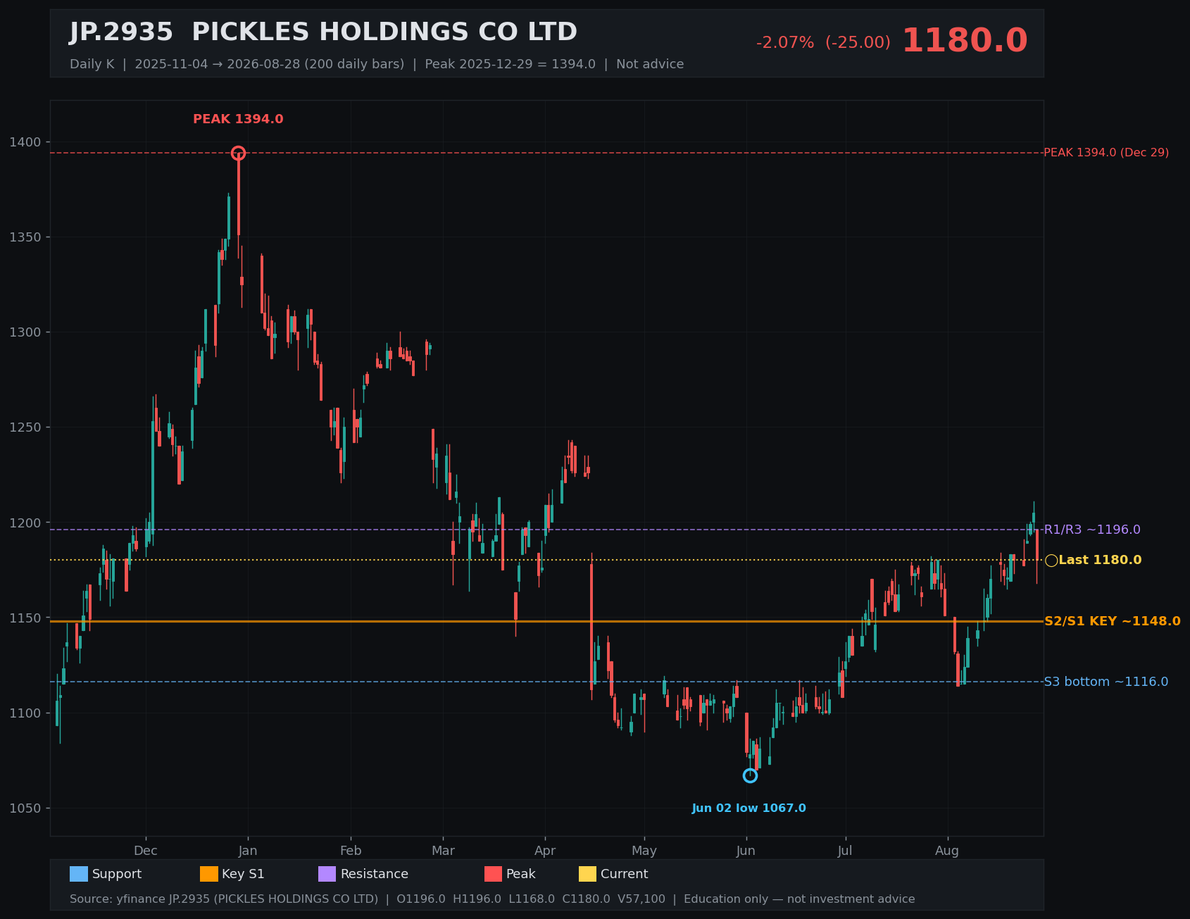
Task: Click the Daily K subtitle line
Action: pyautogui.click(x=377, y=64)
